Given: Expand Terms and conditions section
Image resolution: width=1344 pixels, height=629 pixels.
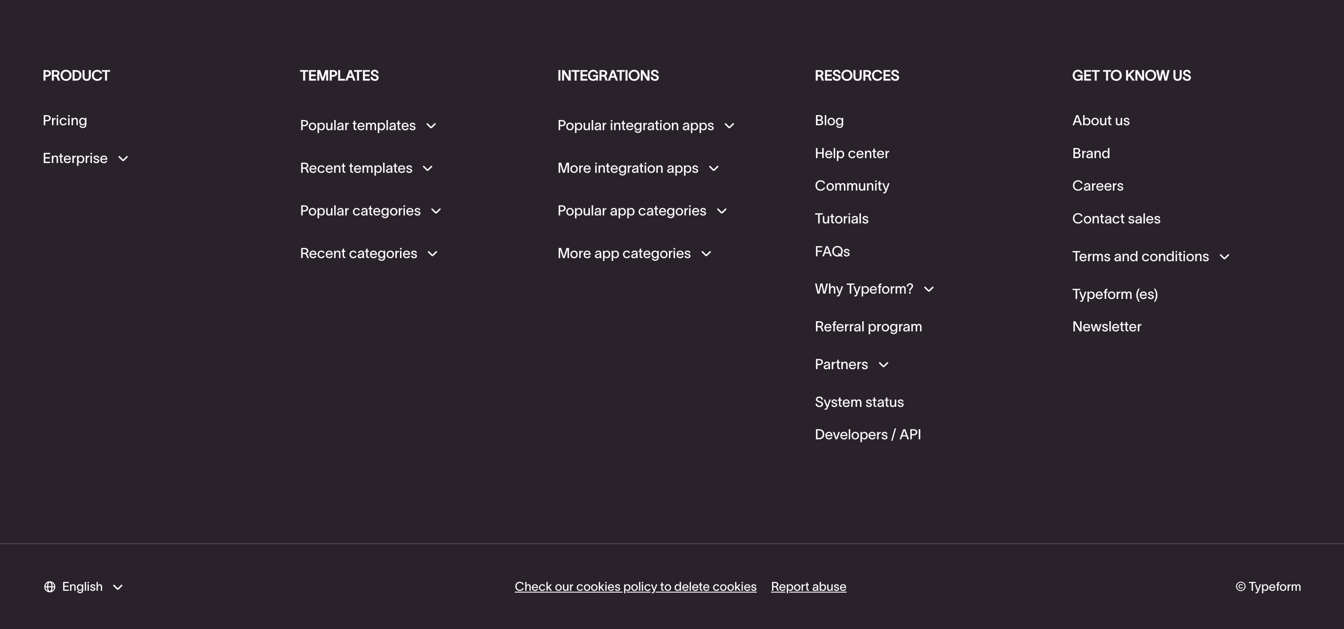Looking at the screenshot, I should pyautogui.click(x=1224, y=257).
